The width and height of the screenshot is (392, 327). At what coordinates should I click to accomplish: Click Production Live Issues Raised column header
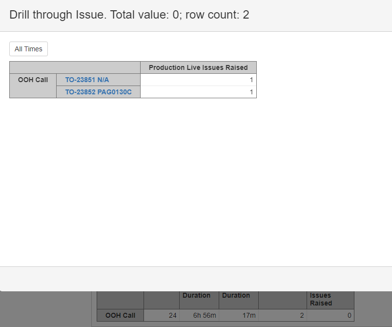click(198, 67)
